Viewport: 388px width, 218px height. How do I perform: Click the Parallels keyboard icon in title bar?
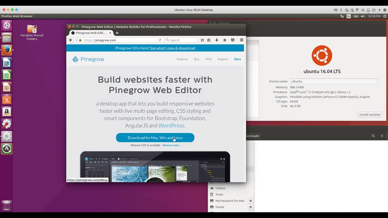pyautogui.click(x=336, y=10)
